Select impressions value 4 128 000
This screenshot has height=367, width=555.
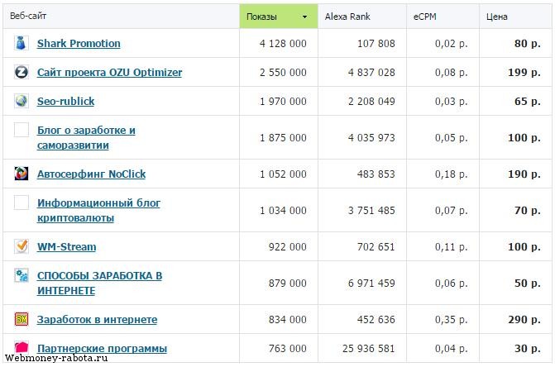pyautogui.click(x=283, y=44)
